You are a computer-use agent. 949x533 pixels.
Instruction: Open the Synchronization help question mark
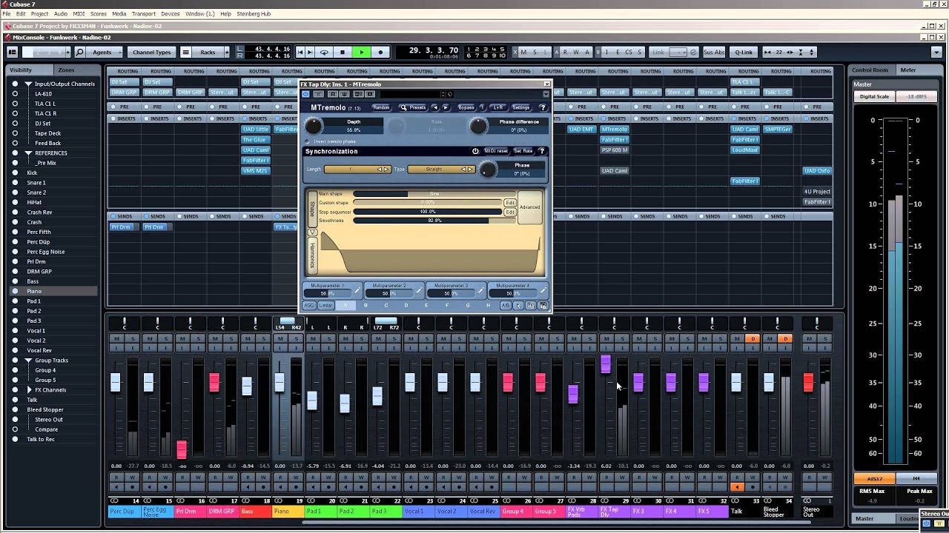click(x=542, y=151)
